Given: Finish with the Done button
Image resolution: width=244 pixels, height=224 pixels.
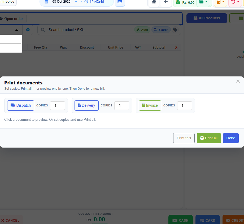Looking at the screenshot, I should 231,138.
